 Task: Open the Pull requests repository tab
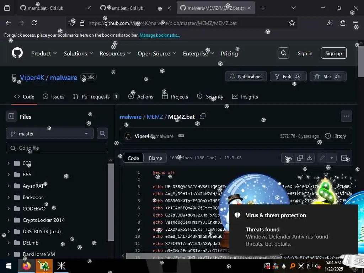[96, 97]
